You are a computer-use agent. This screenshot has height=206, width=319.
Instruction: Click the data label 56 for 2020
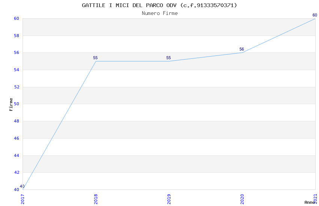(x=242, y=49)
